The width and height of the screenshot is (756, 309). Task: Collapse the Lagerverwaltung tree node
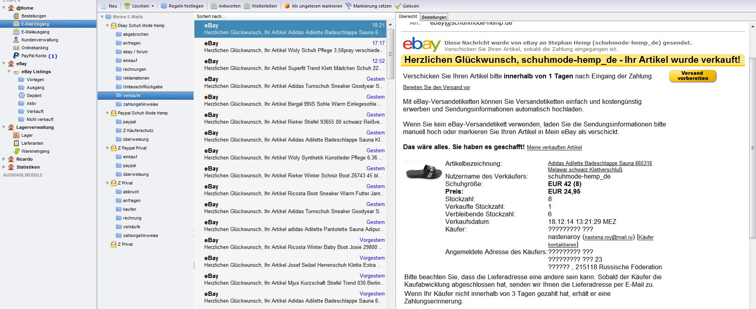coord(4,127)
